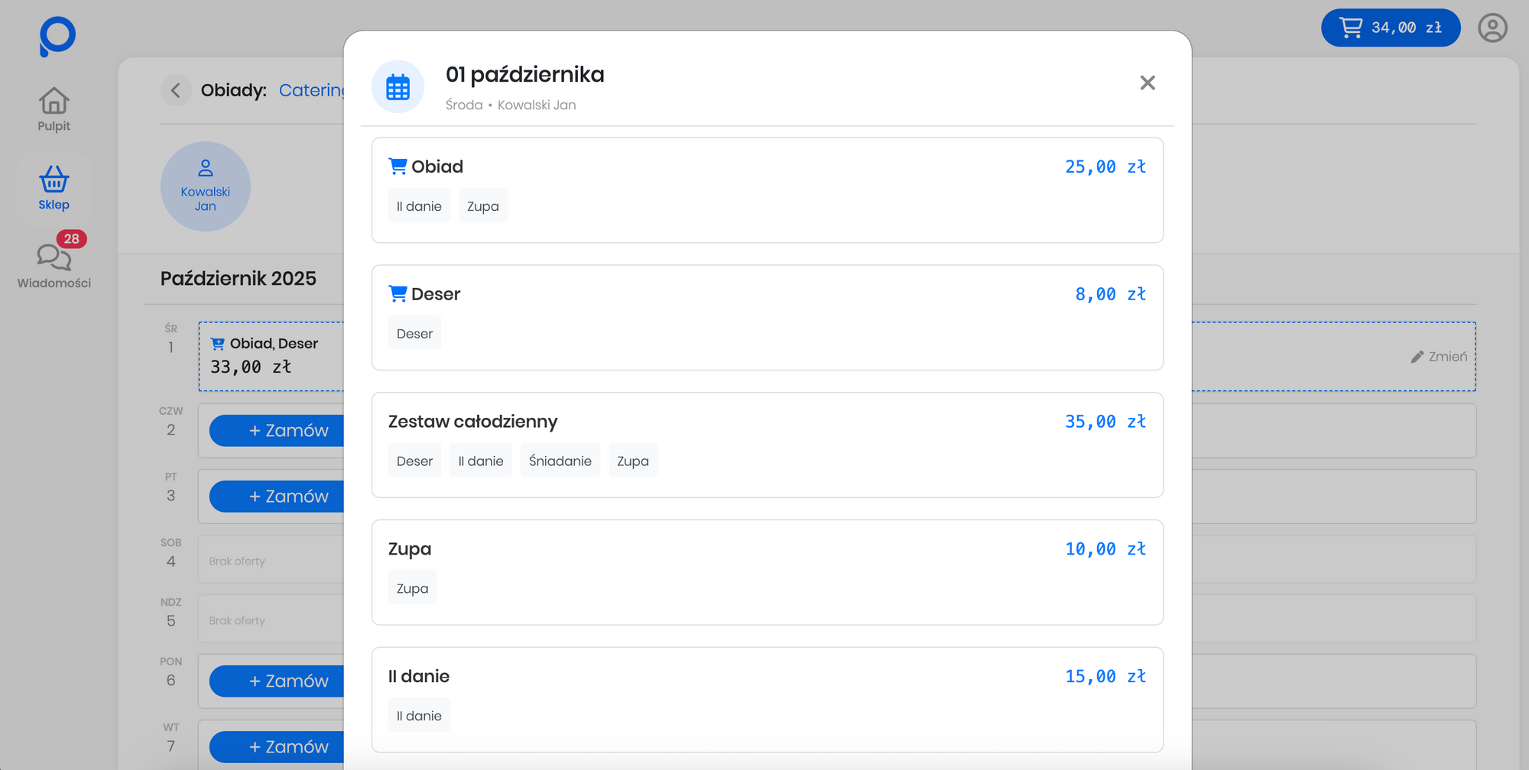Open Sklep basket in sidebar
The height and width of the screenshot is (770, 1529).
[54, 188]
